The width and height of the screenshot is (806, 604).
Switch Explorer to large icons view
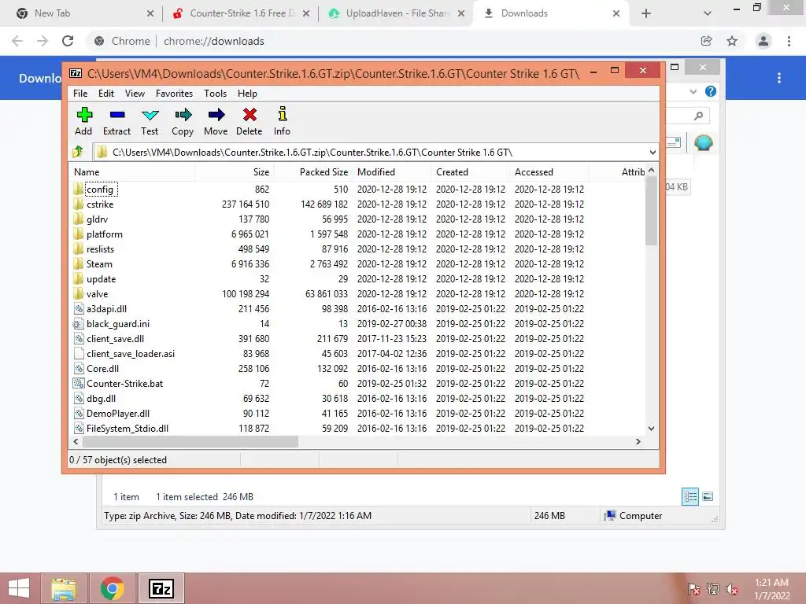(x=708, y=496)
